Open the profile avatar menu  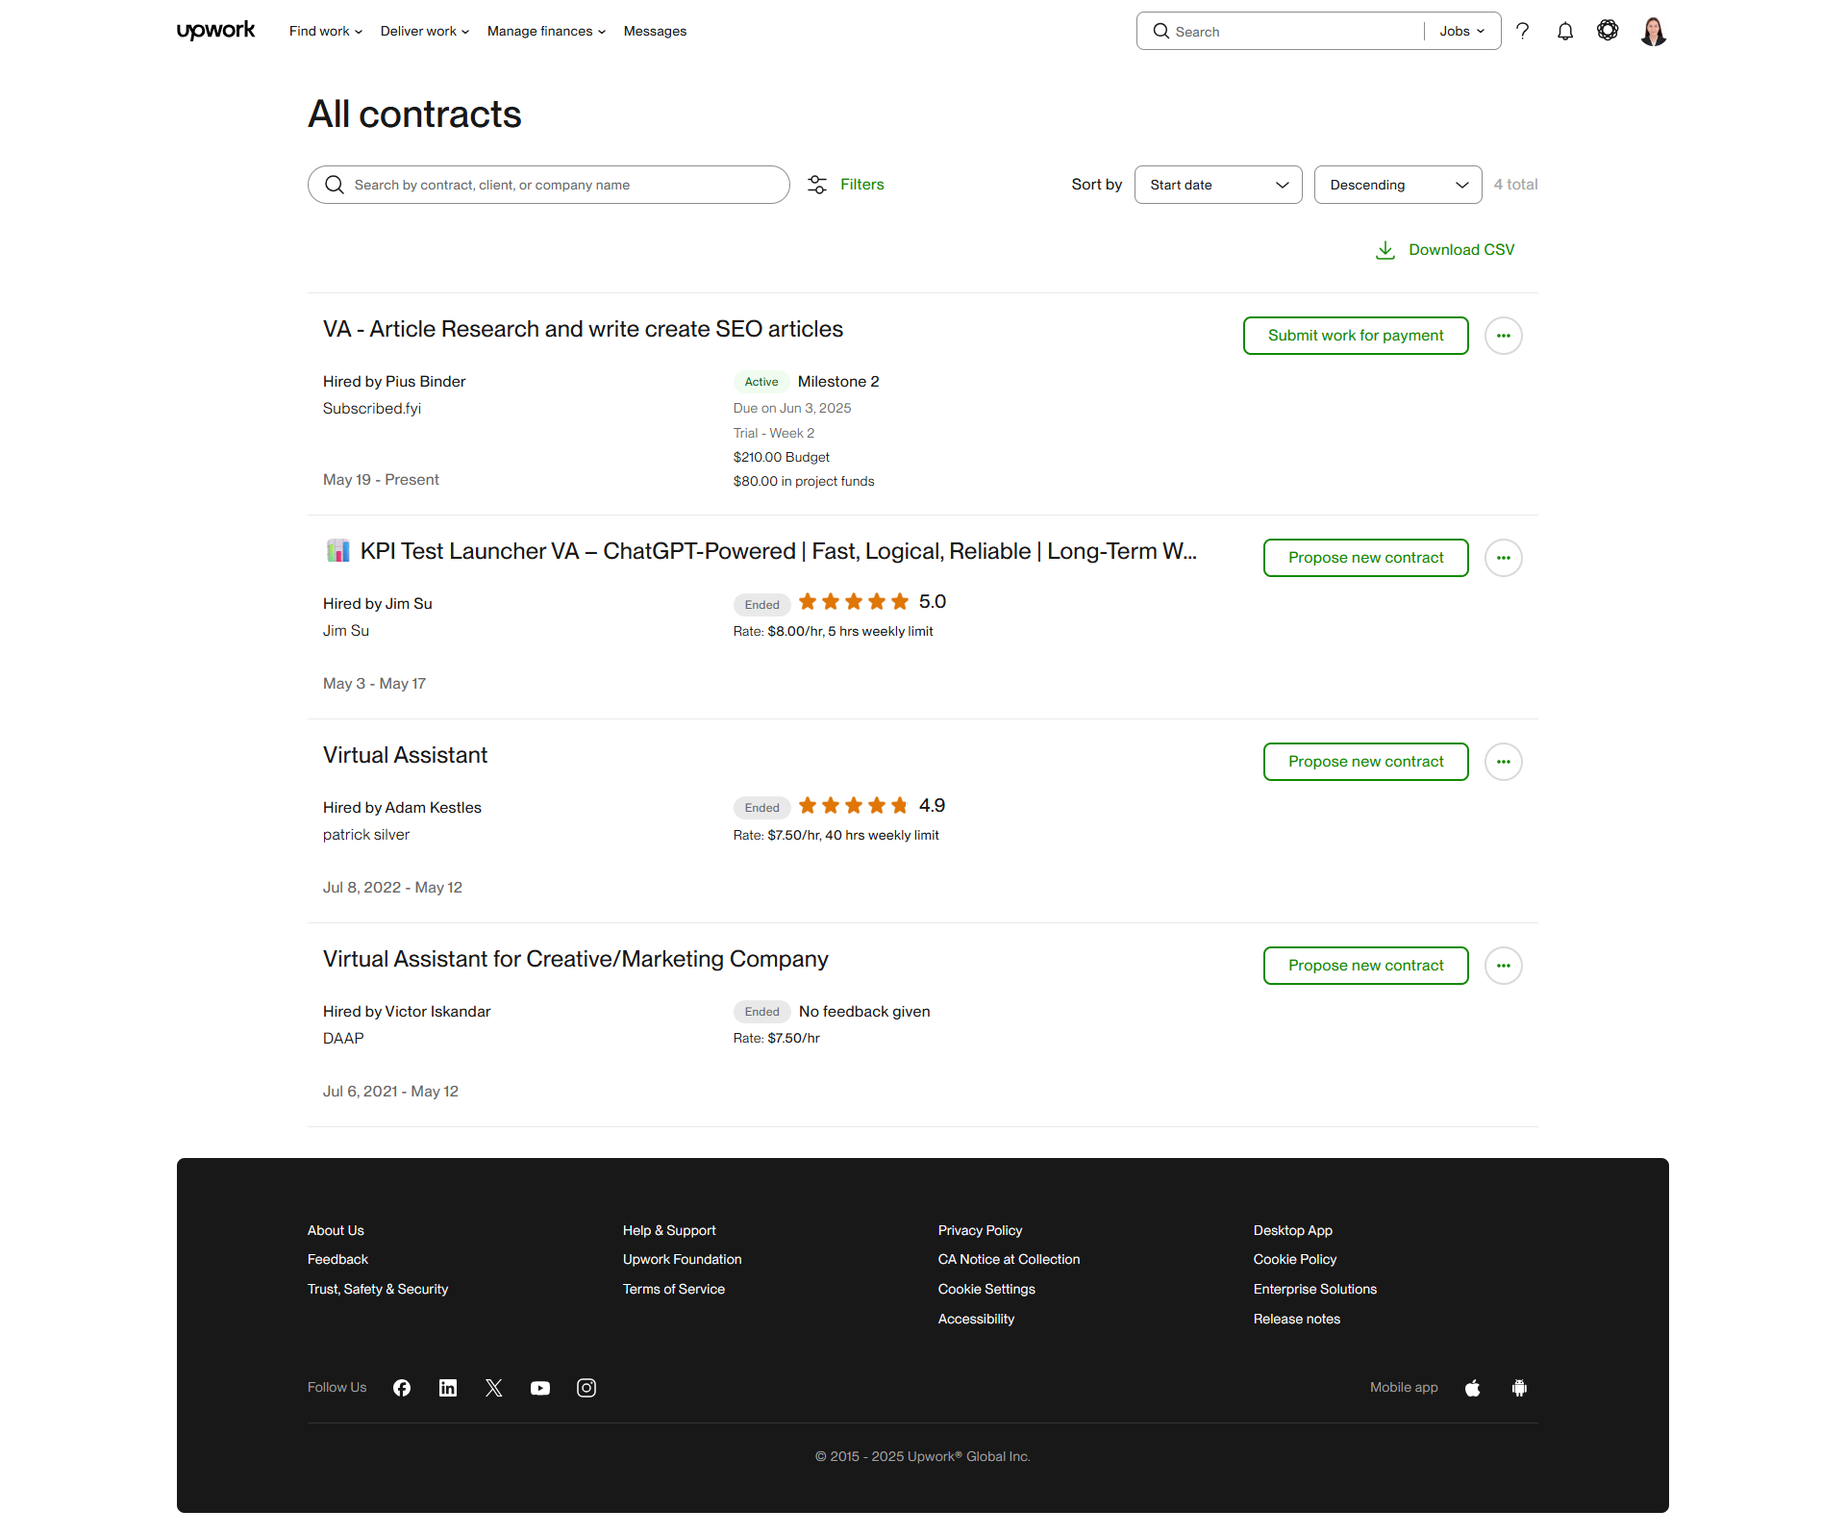[1653, 32]
